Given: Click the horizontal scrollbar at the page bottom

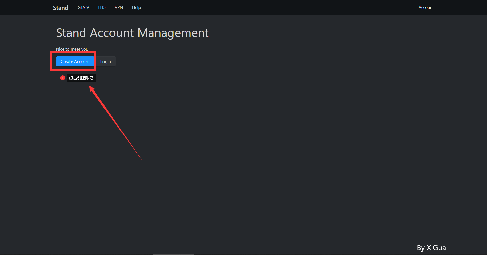Looking at the screenshot, I should [x=173, y=254].
